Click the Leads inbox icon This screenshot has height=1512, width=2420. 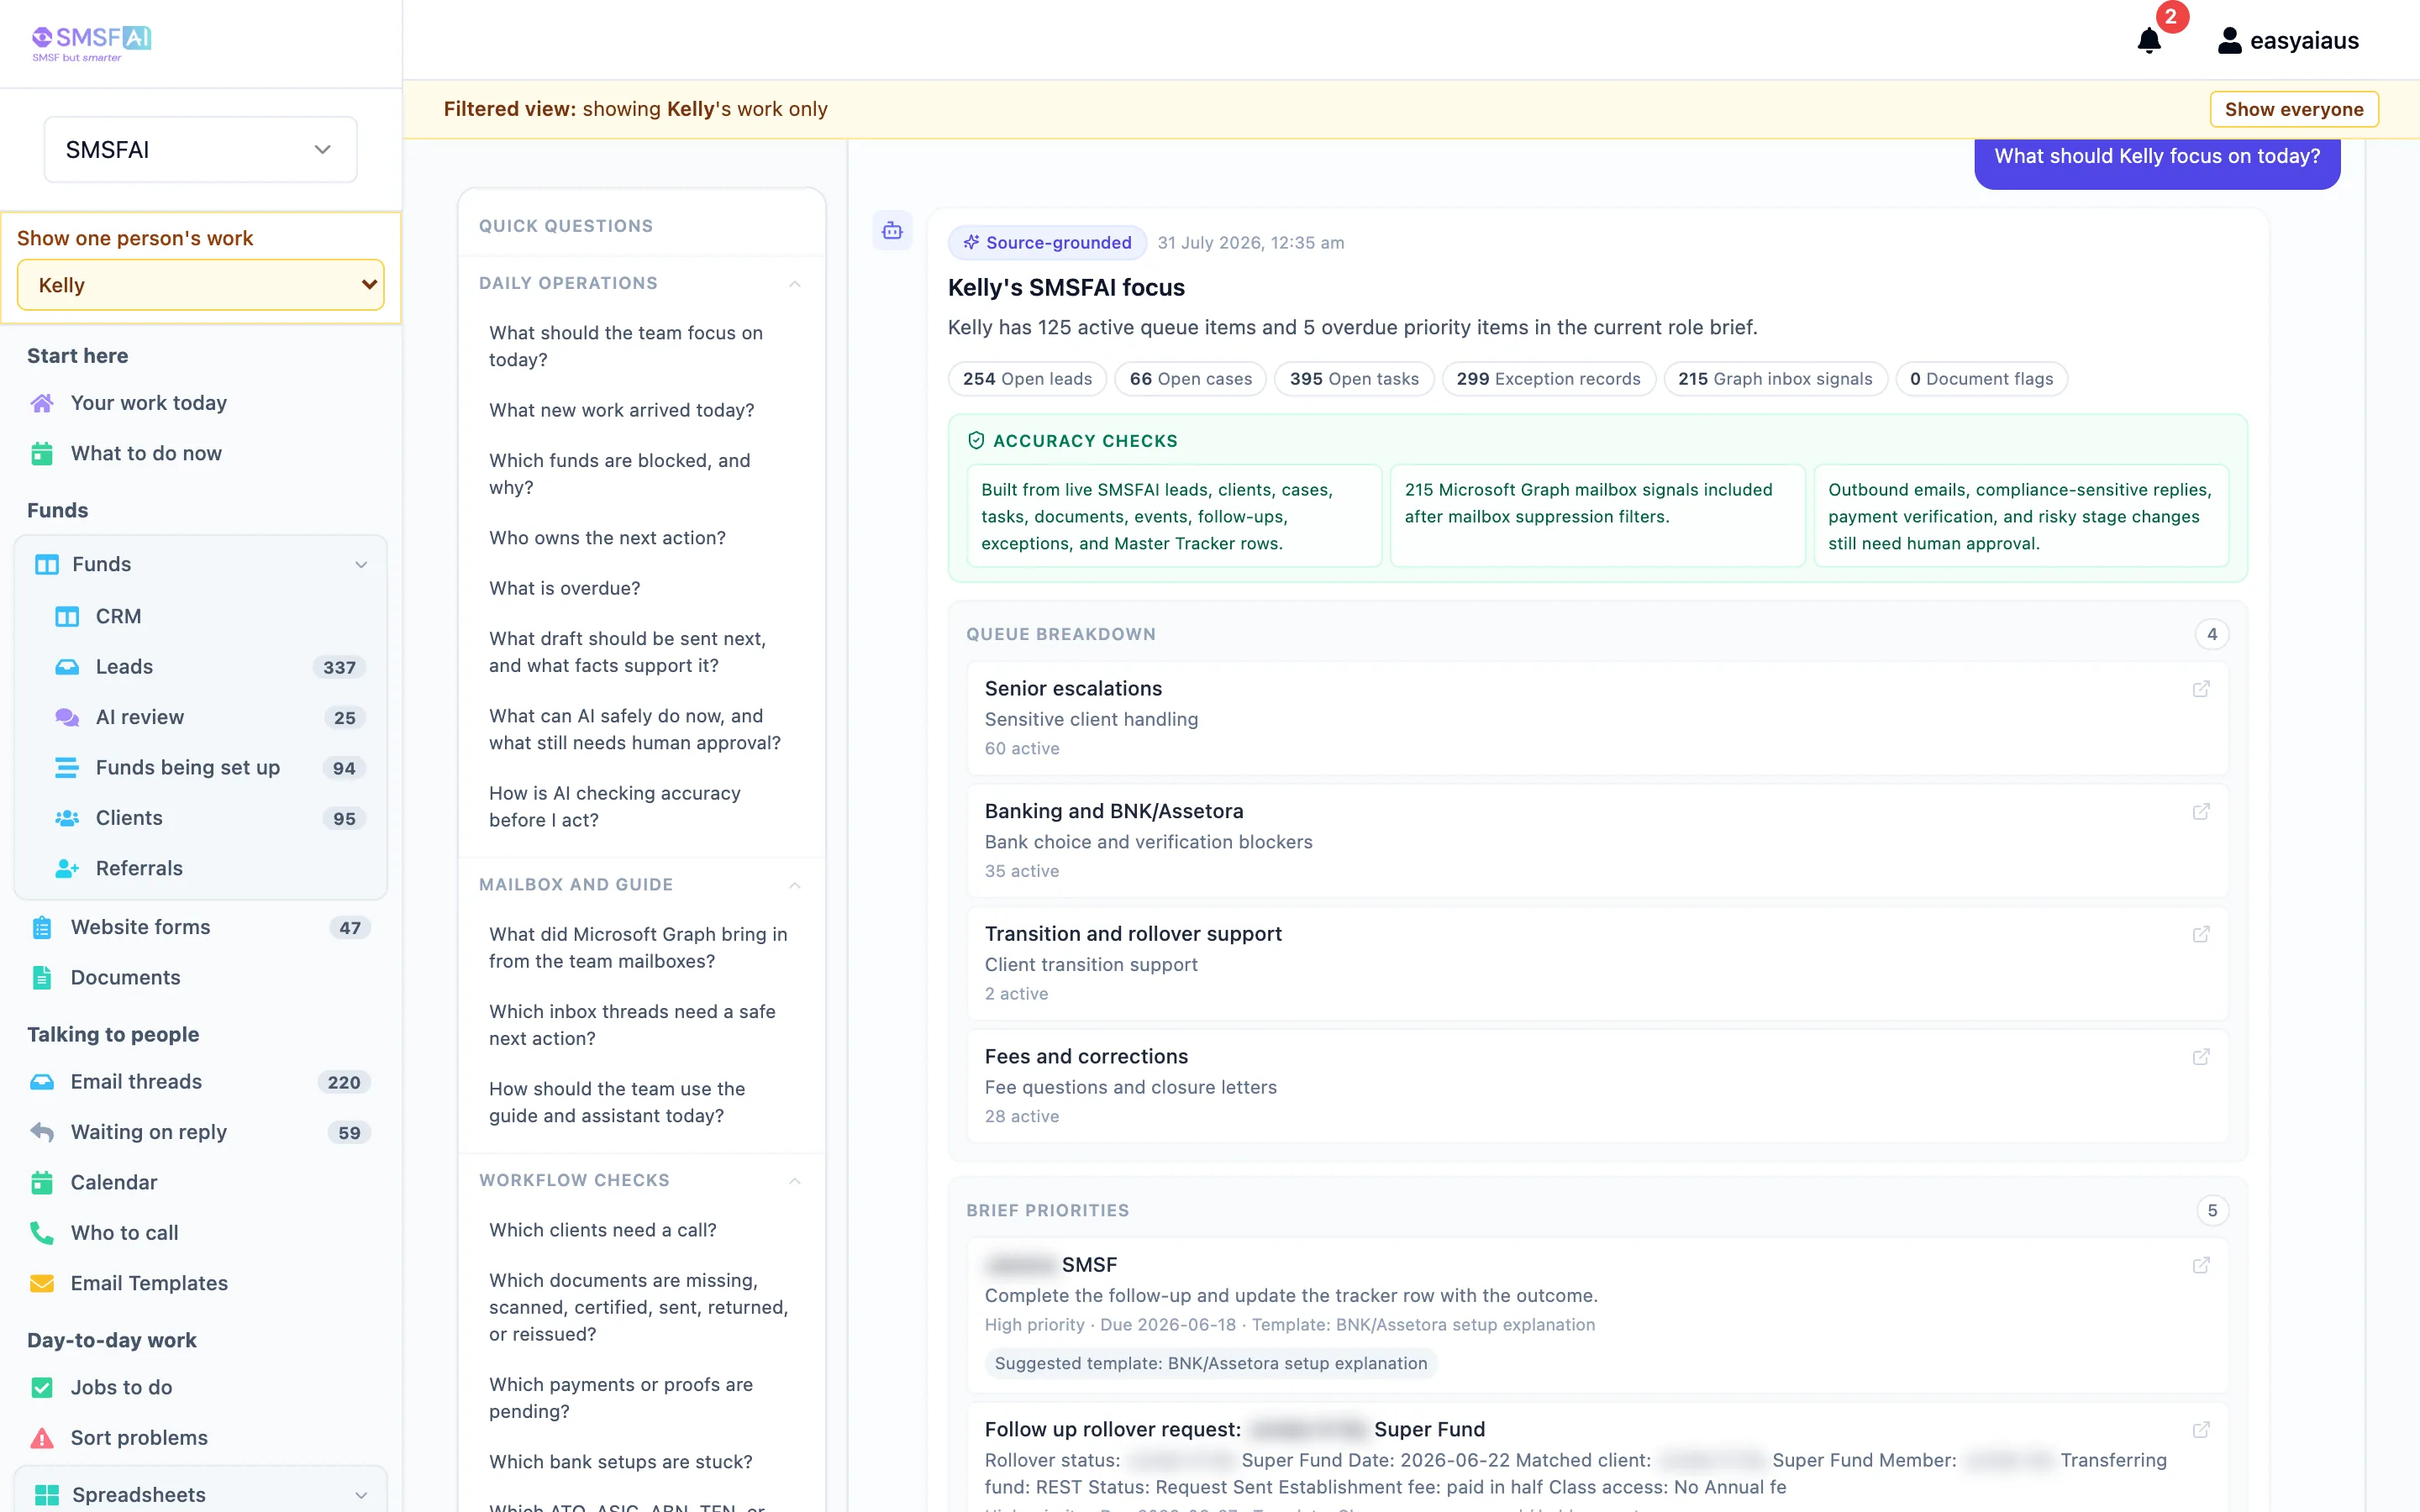pyautogui.click(x=67, y=667)
